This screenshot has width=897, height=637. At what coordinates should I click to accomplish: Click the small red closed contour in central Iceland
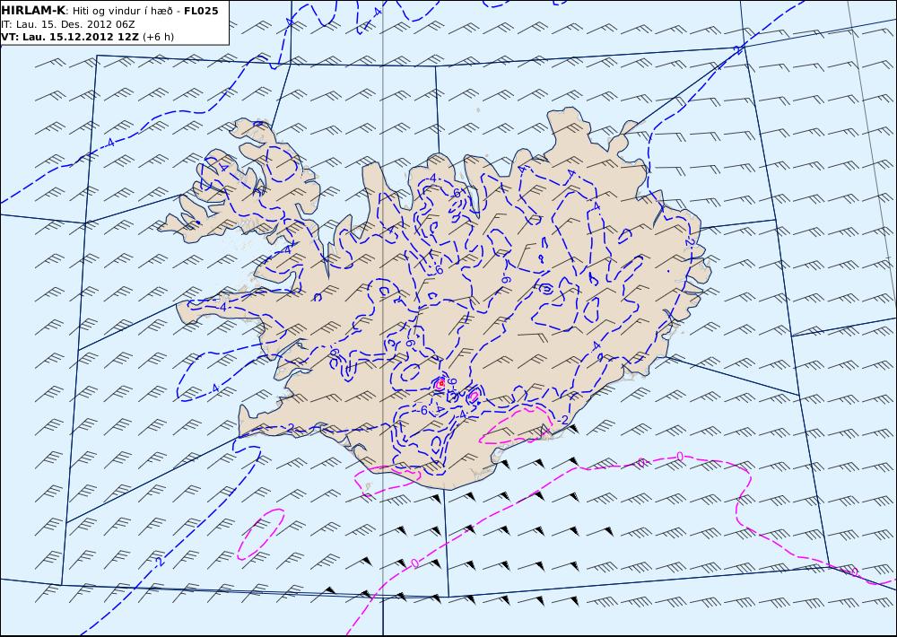coord(440,384)
